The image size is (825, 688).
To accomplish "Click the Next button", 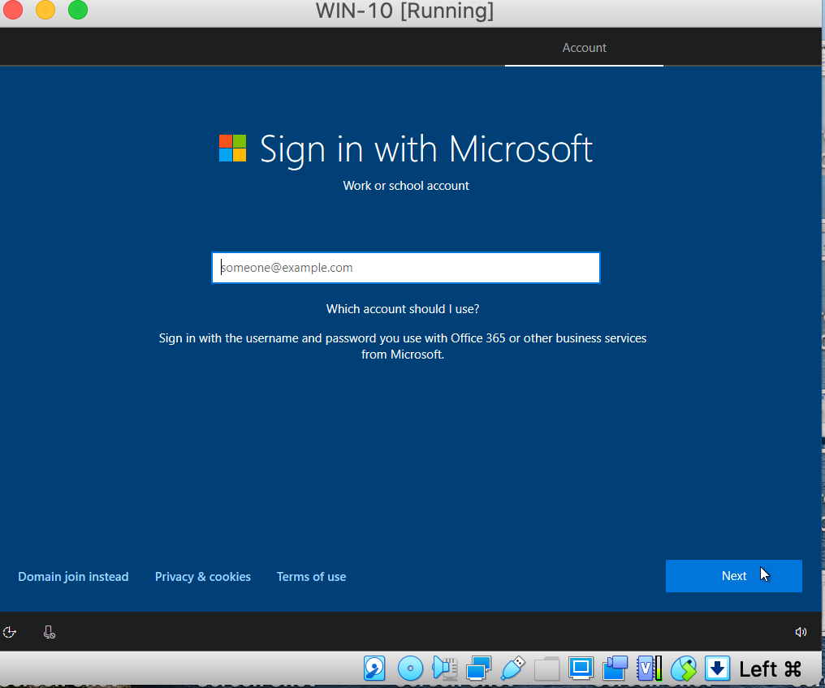I will (733, 576).
